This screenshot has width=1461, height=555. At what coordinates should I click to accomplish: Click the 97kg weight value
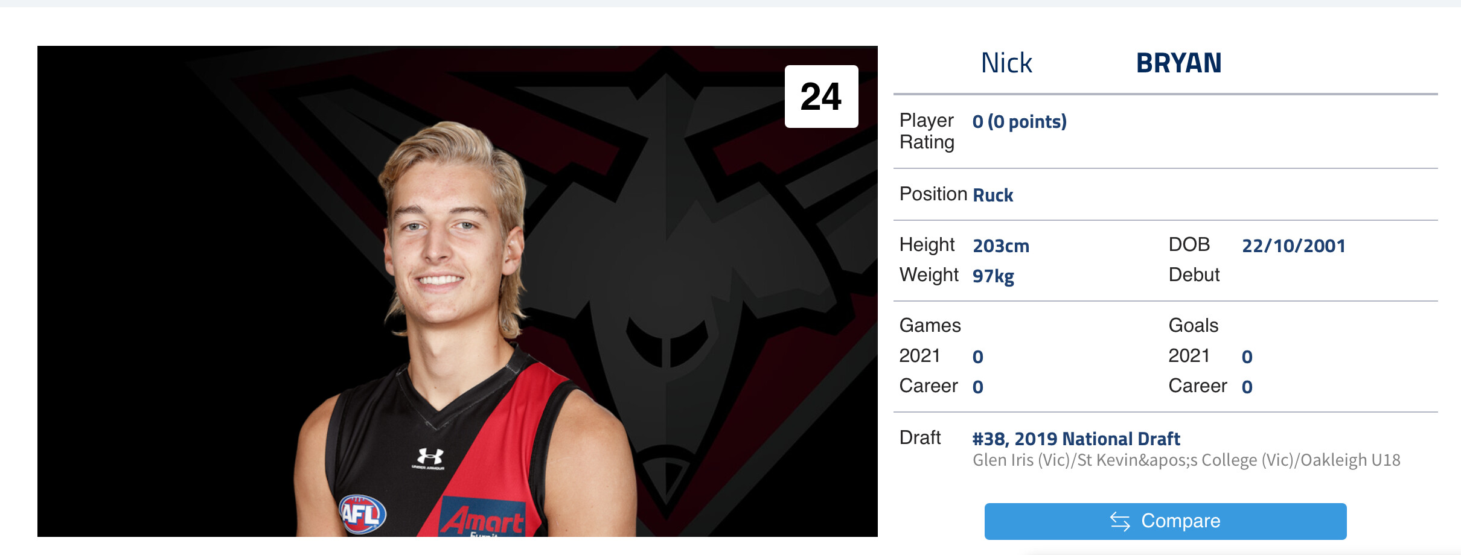[993, 276]
